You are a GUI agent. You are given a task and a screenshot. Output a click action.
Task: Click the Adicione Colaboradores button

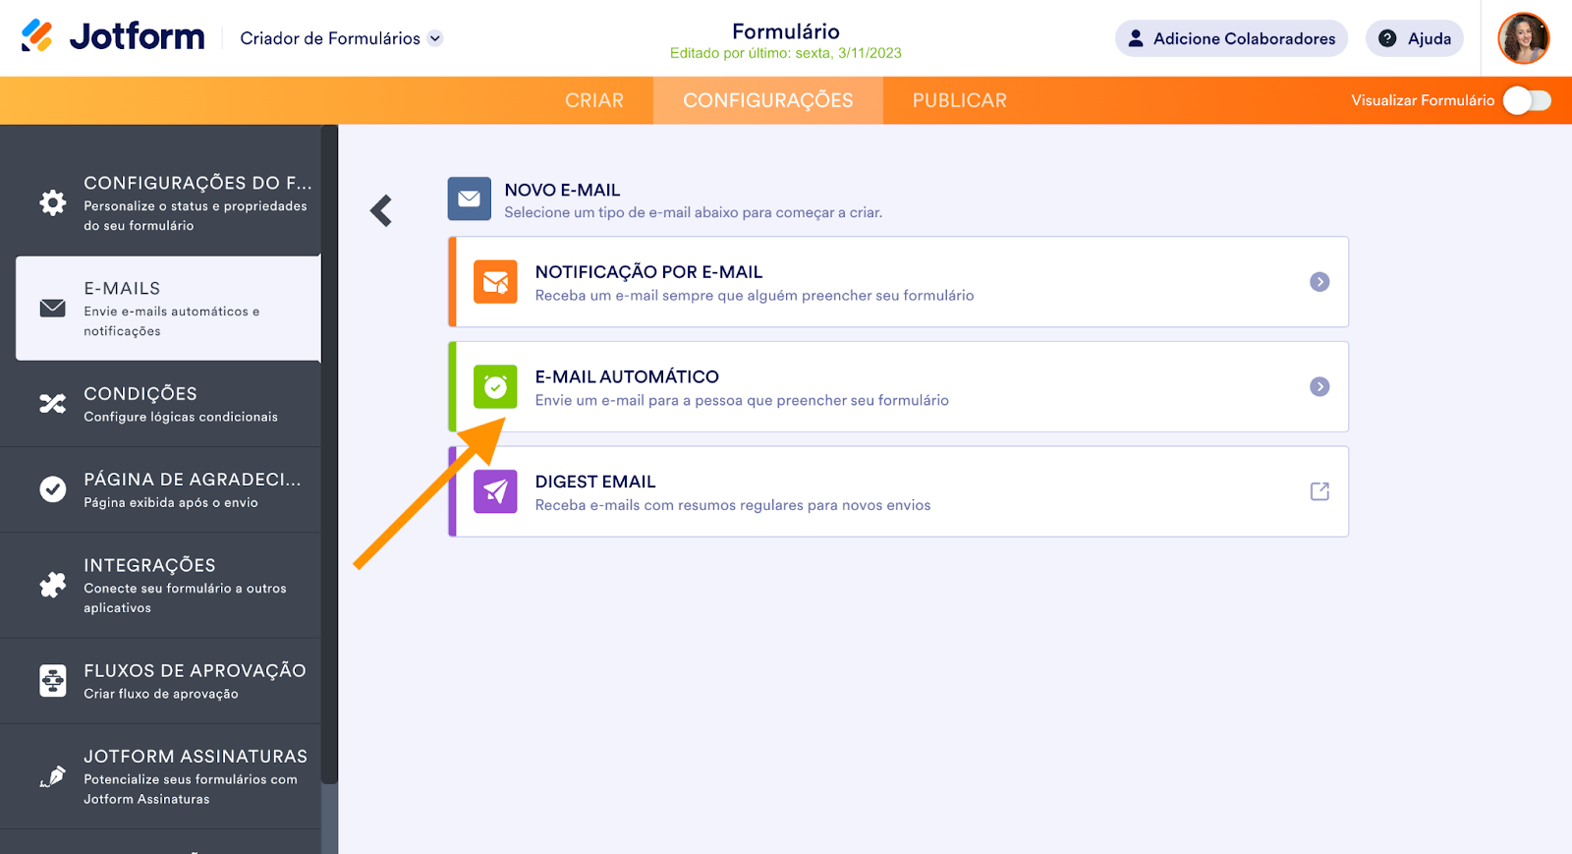[x=1231, y=38]
